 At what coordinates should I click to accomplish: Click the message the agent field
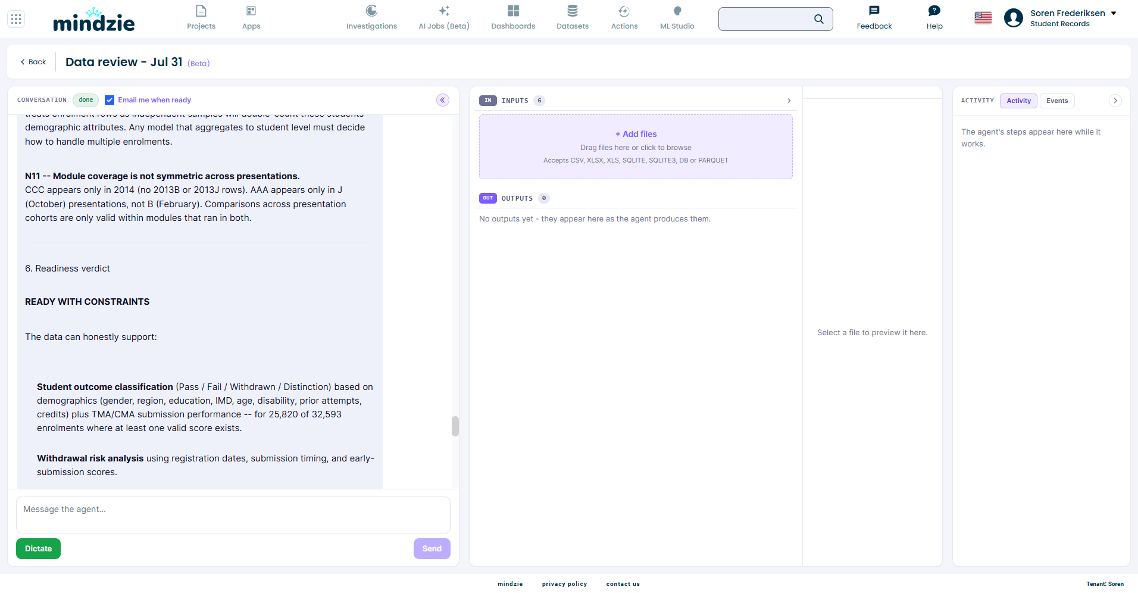(233, 515)
